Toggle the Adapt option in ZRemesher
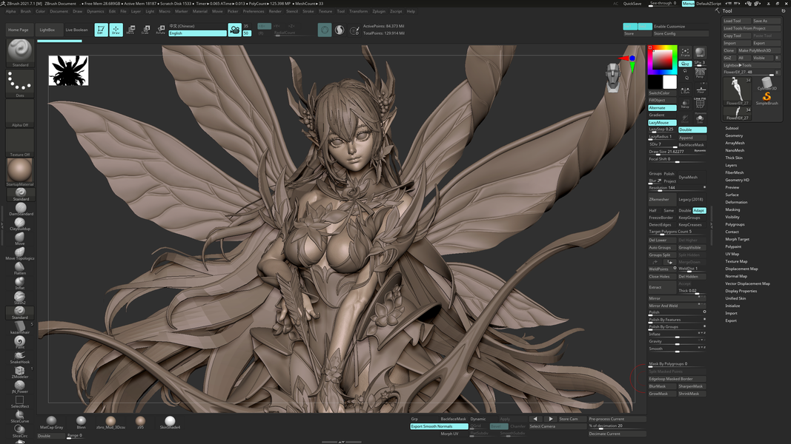This screenshot has width=791, height=444. tap(699, 210)
